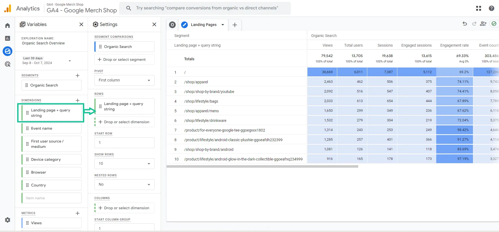The image size is (499, 232).
Task: Open the Pivot First column dropdown
Action: pos(124,80)
